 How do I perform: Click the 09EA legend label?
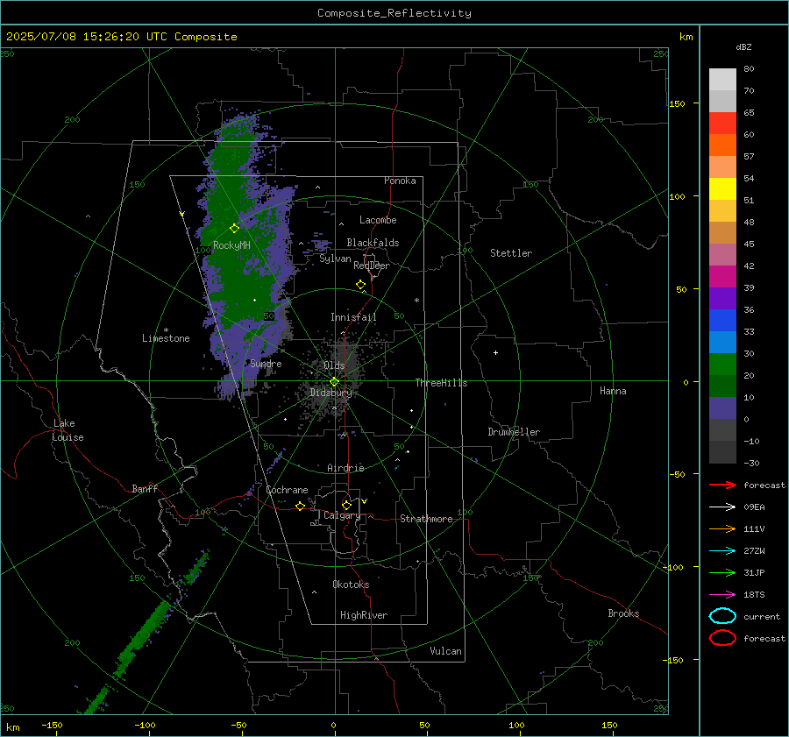coord(754,507)
